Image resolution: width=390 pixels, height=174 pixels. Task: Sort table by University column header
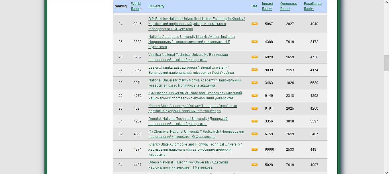pyautogui.click(x=156, y=6)
